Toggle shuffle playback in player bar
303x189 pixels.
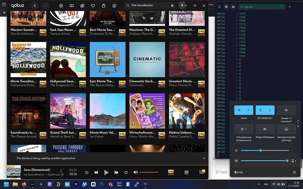[x=87, y=172]
